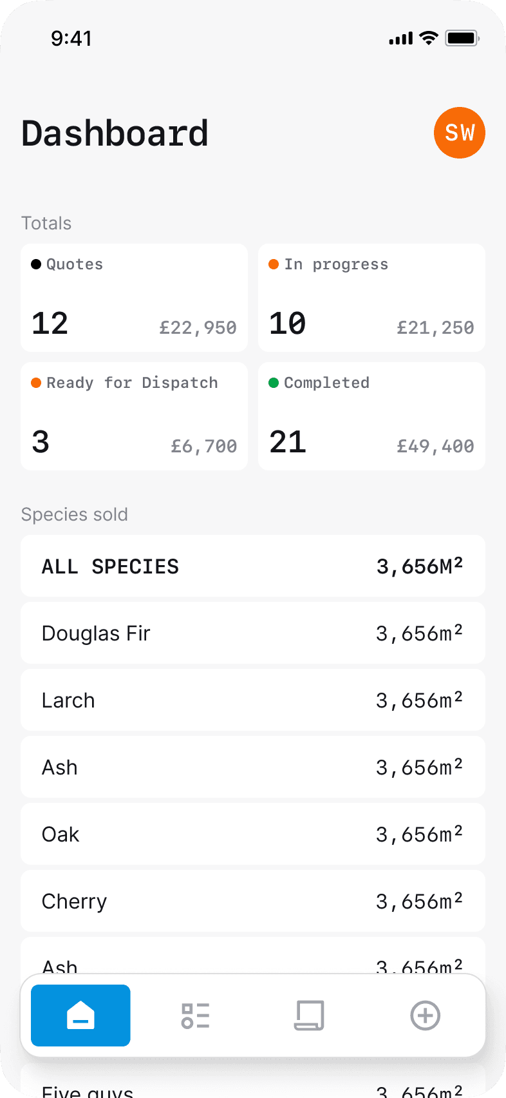
Task: Tap the cellular signal icon
Action: (400, 39)
